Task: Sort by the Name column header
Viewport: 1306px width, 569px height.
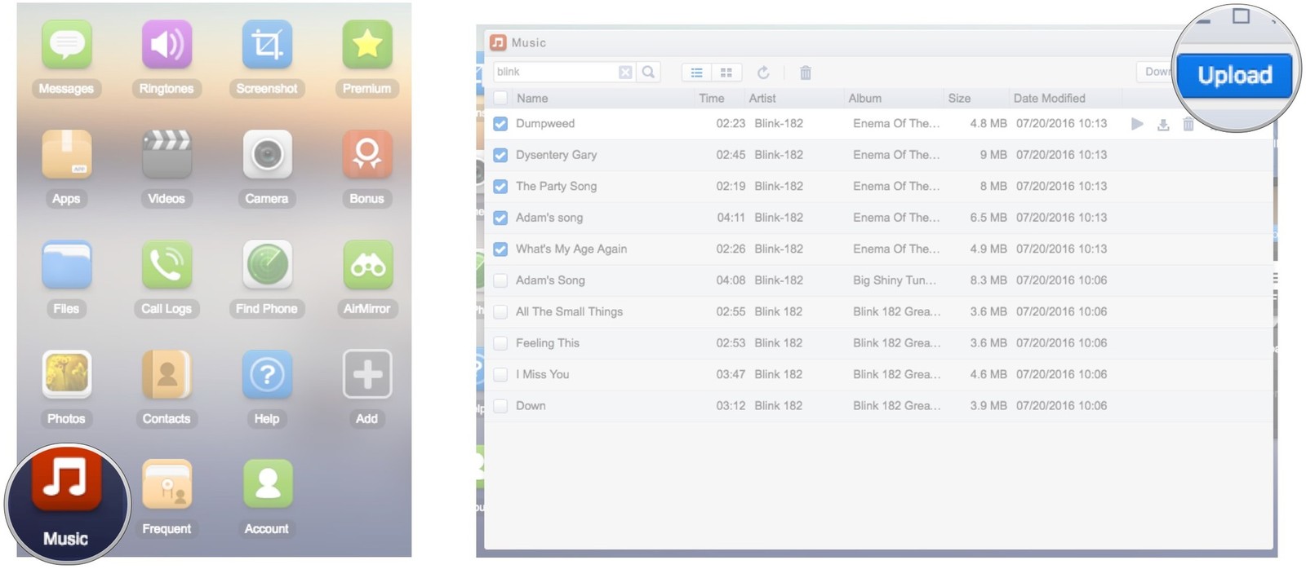Action: click(x=532, y=98)
